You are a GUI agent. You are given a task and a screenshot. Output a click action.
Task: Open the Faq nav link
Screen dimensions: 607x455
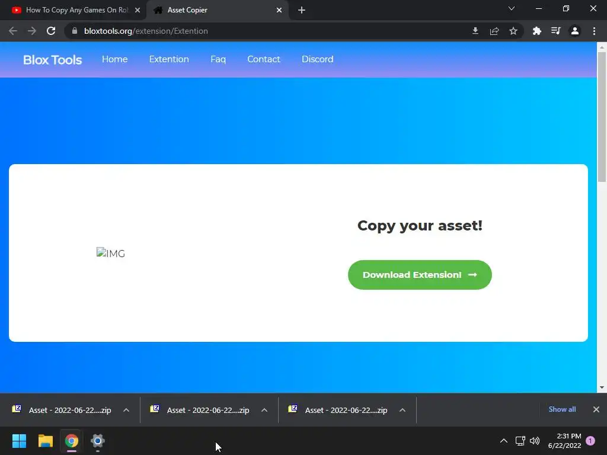click(x=218, y=59)
